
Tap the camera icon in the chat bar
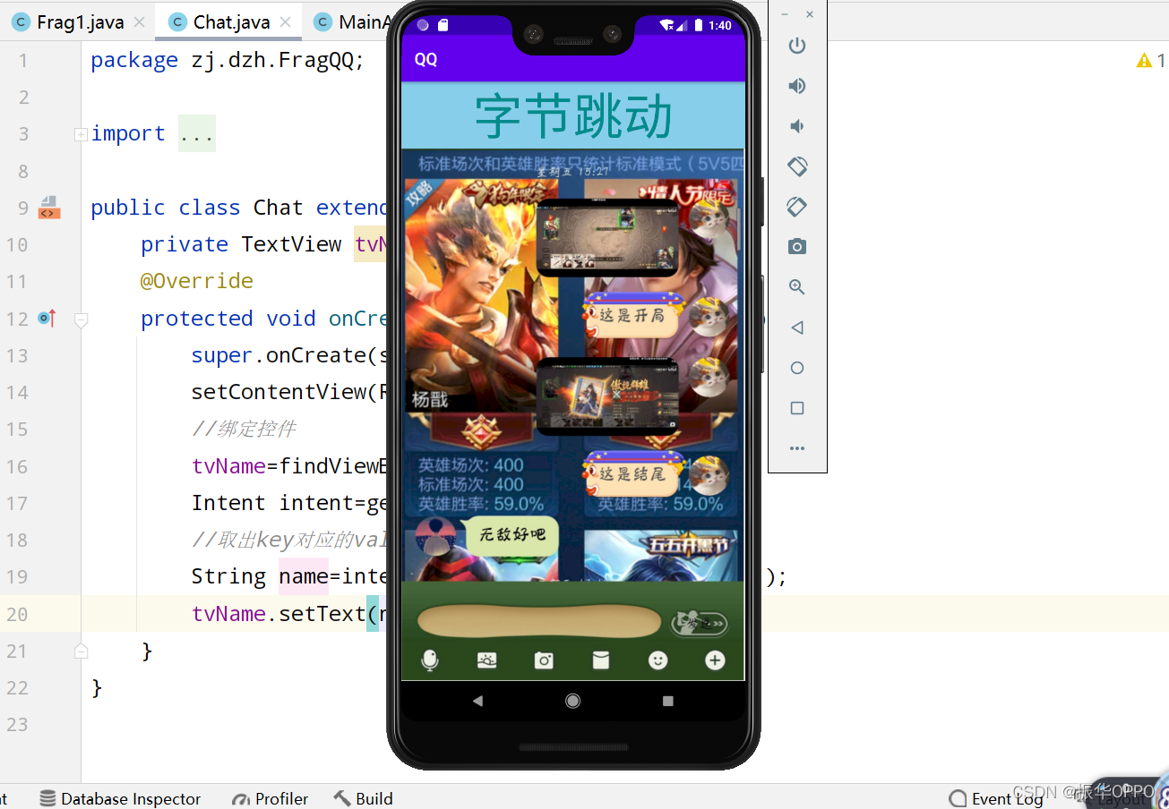544,660
